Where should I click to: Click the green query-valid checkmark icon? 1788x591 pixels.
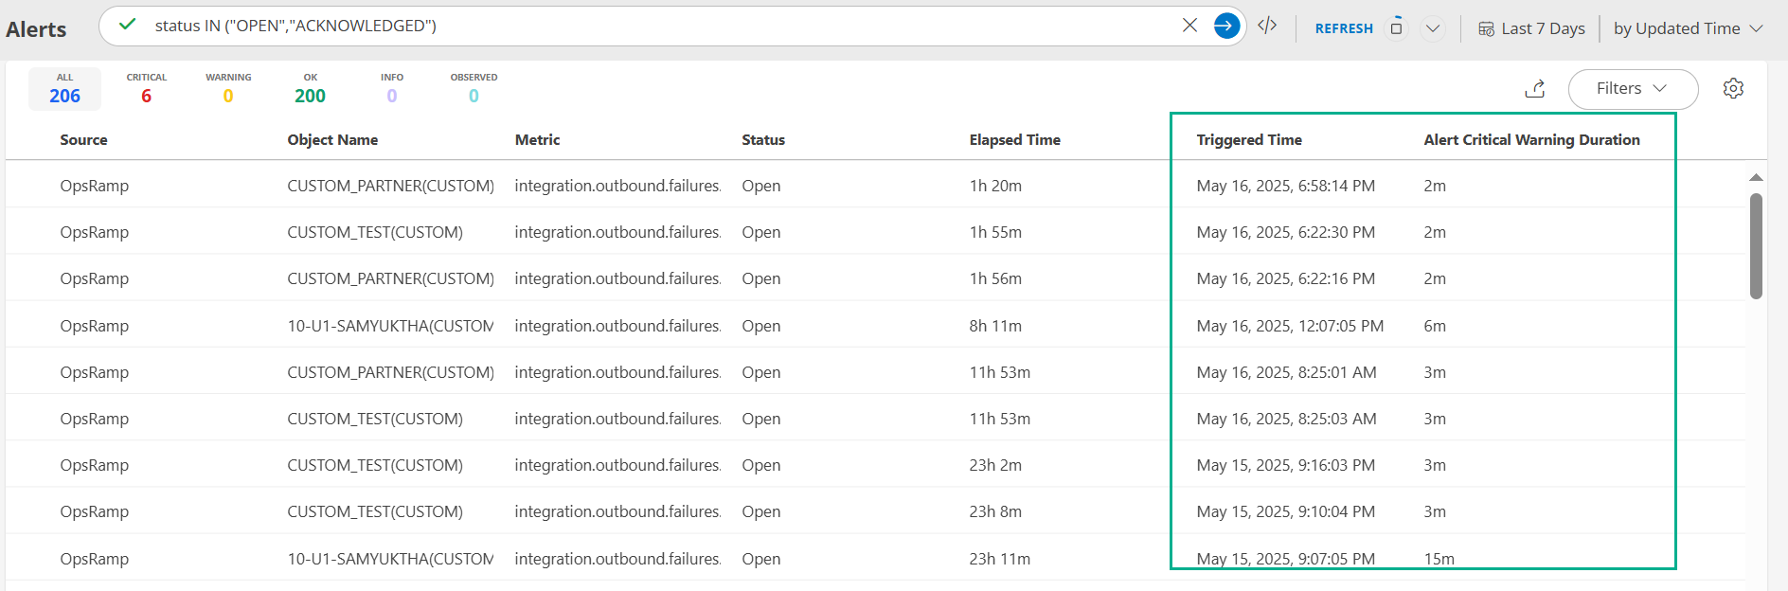point(128,25)
